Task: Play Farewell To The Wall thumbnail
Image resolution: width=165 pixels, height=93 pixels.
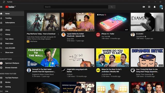Action: [x=43, y=58]
